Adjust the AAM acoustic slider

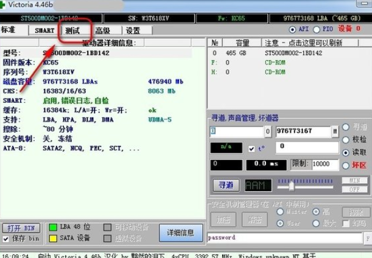[292, 185]
